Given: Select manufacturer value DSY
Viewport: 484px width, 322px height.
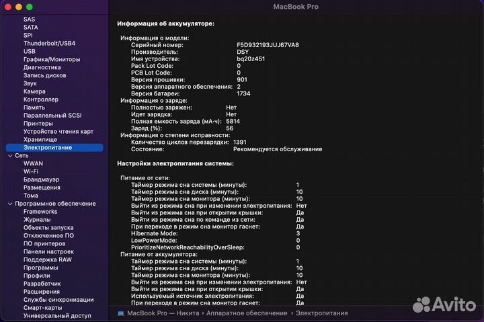Looking at the screenshot, I should click(x=243, y=52).
